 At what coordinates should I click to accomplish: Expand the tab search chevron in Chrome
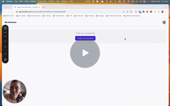tap(166, 7)
